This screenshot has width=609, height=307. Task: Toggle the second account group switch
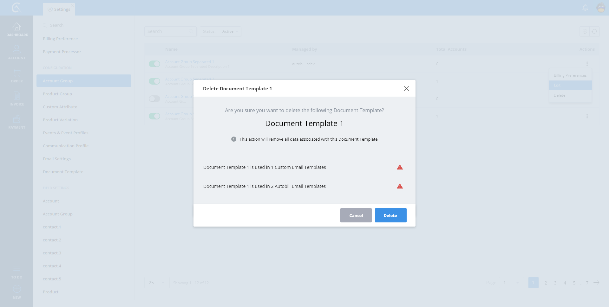(x=154, y=81)
